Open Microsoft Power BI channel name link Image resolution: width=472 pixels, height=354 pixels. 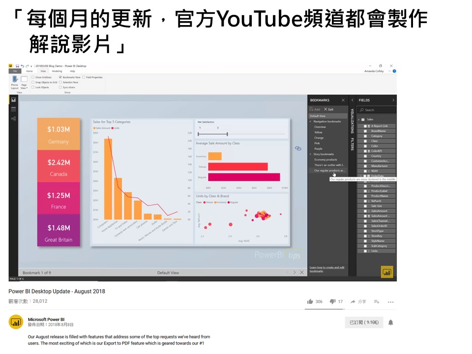tap(46, 320)
